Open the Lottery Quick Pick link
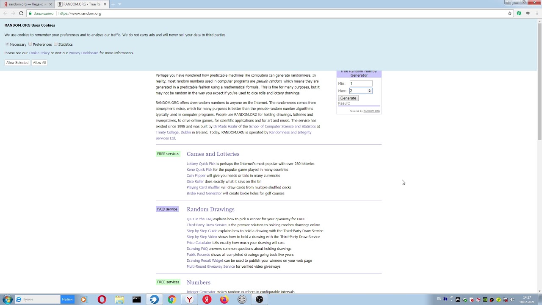Image resolution: width=542 pixels, height=305 pixels. click(x=201, y=164)
